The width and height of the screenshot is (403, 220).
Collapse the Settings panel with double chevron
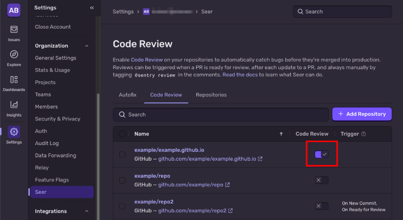(x=92, y=8)
